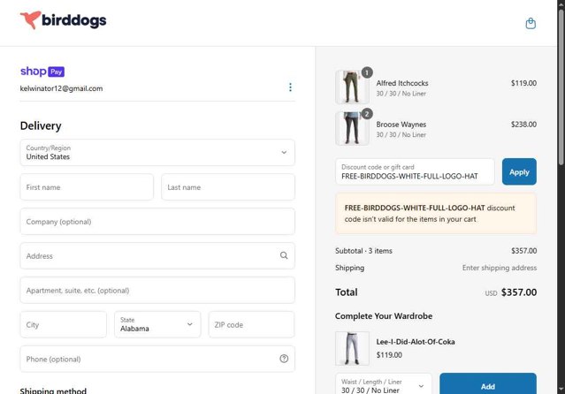The width and height of the screenshot is (565, 394).
Task: Click the quantity badge 2 on Broose Waynes
Action: (367, 114)
